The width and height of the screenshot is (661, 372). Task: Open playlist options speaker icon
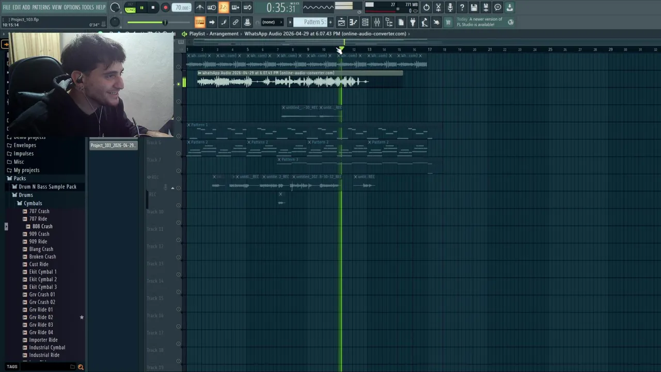(x=184, y=34)
